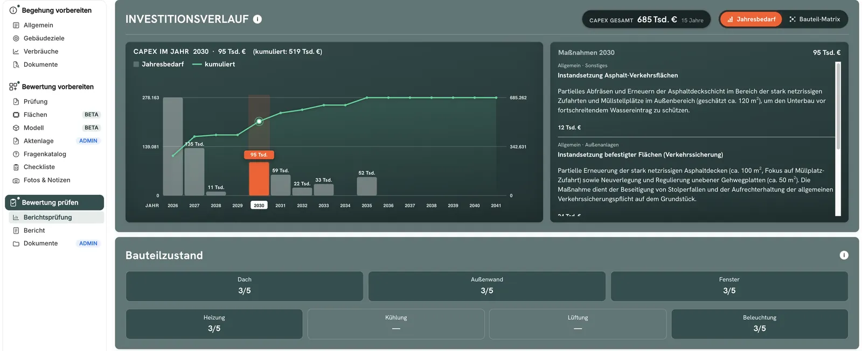Select the 2026 bar in the chart

coord(173,146)
